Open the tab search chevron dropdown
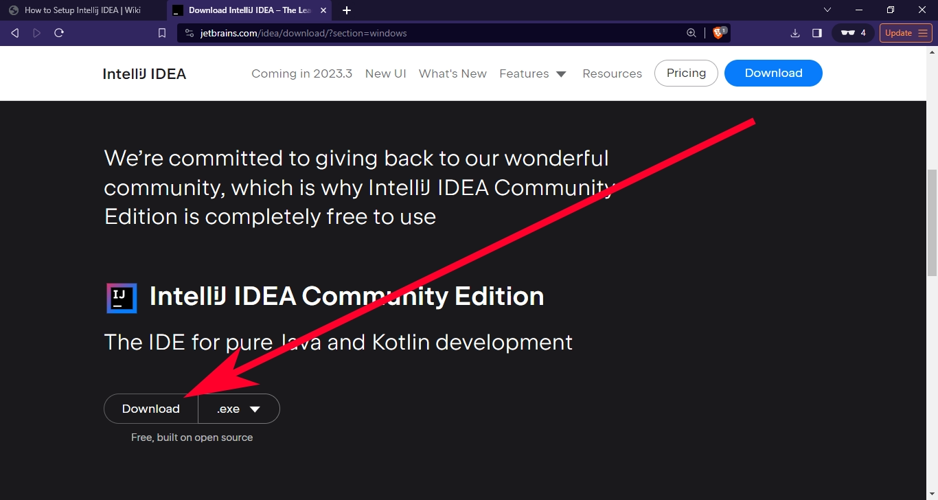 coord(827,10)
